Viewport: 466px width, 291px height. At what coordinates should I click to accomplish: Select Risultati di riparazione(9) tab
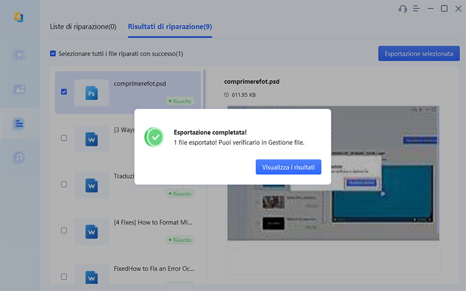click(170, 26)
